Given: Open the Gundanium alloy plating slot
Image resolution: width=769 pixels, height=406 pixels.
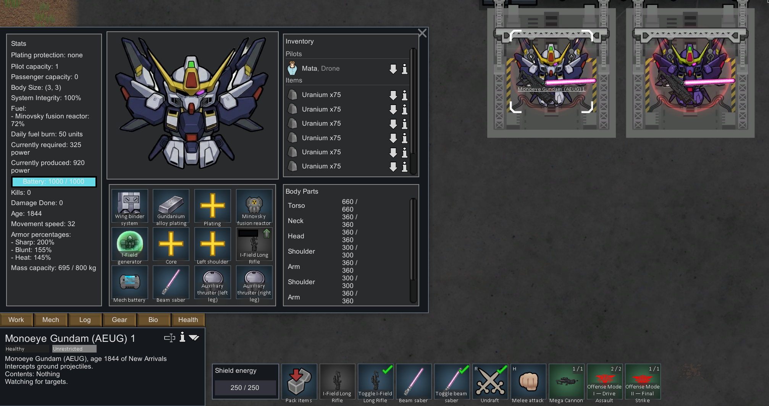Looking at the screenshot, I should (171, 208).
